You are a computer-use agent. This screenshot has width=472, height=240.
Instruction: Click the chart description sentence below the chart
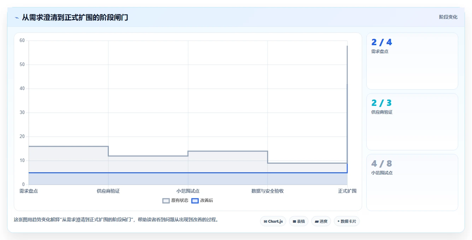point(116,220)
